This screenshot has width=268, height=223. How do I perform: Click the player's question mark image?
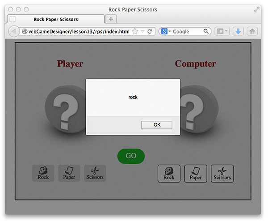66,109
